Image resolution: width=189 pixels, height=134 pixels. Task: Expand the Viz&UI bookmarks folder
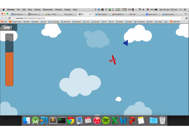159,22
